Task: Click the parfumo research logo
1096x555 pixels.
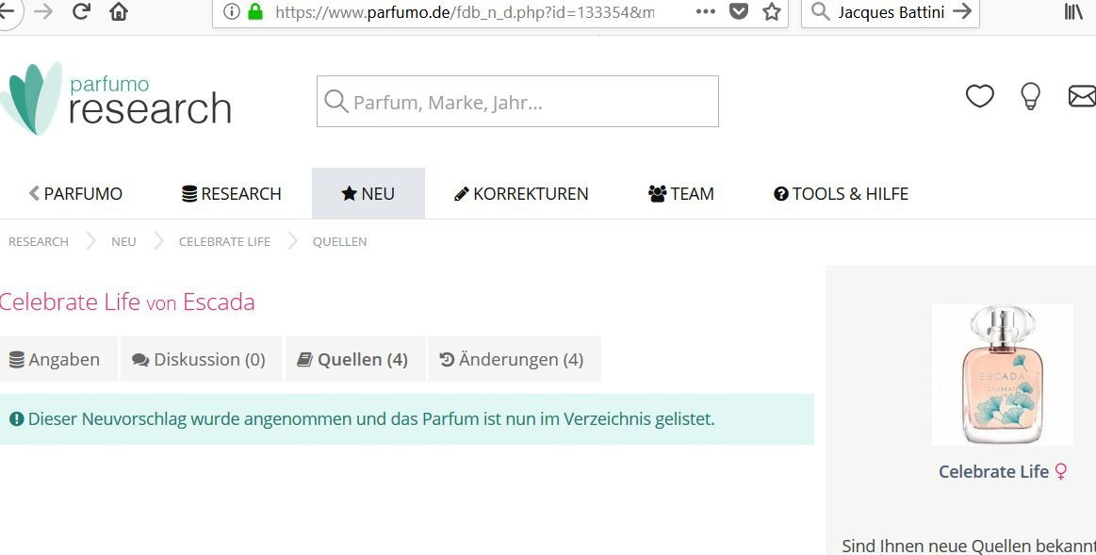Action: (116, 99)
